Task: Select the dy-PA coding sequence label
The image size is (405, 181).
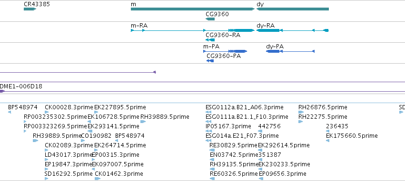Action: click(275, 47)
